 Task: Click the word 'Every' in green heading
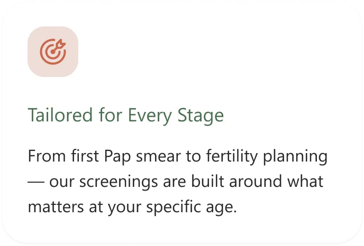click(150, 116)
